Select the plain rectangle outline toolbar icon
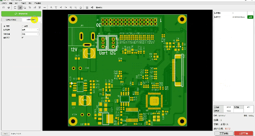Image resolution: width=255 pixels, height=136 pixels. tap(15, 8)
